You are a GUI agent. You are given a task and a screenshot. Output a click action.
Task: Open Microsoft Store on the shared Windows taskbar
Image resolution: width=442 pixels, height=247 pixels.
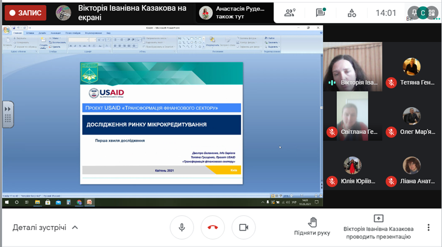tap(48, 202)
